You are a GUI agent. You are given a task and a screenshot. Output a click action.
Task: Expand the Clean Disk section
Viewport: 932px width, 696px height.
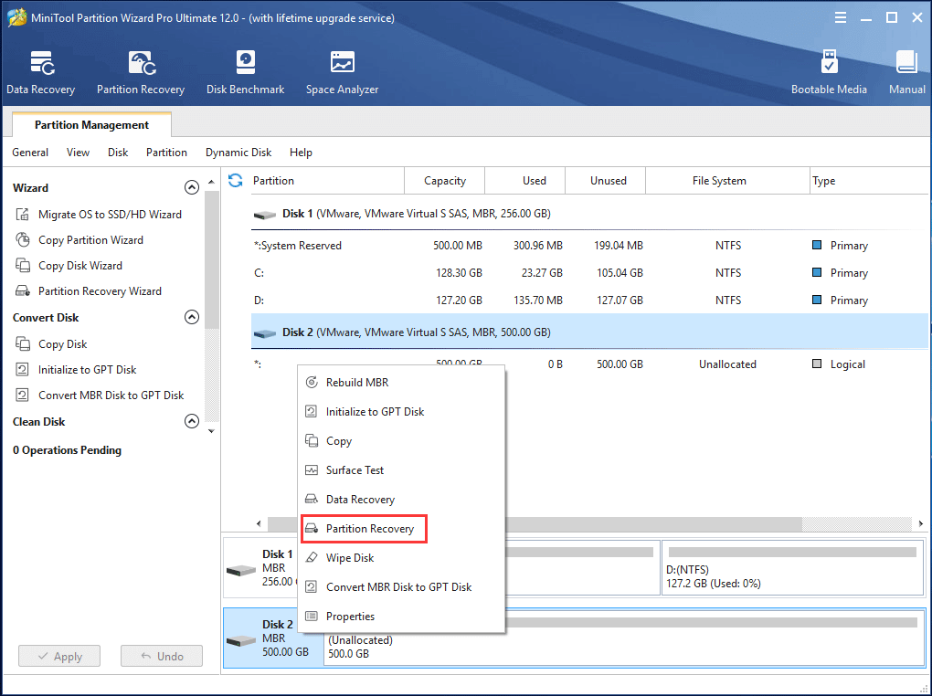(192, 421)
